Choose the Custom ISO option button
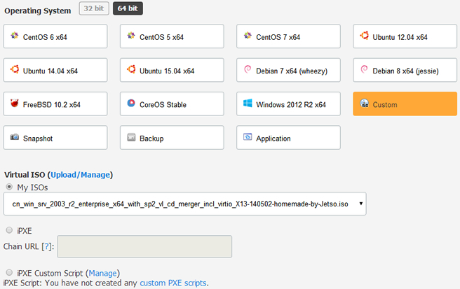The height and width of the screenshot is (289, 460). [405, 104]
